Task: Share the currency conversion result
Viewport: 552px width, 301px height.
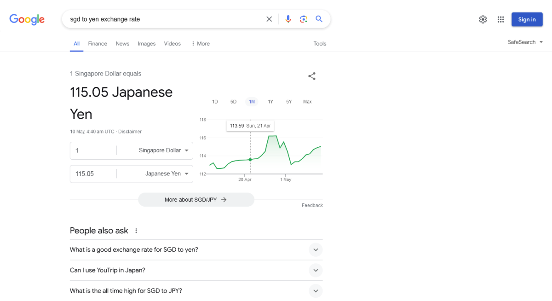Action: click(x=312, y=76)
